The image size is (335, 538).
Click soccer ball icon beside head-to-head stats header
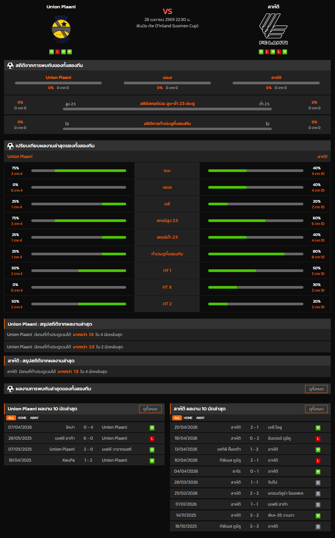10,66
